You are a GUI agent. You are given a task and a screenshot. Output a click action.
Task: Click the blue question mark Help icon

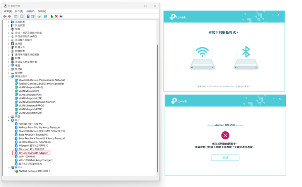click(x=28, y=16)
